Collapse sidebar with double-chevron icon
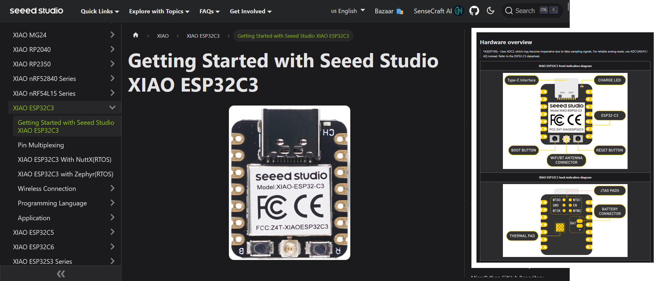Image resolution: width=654 pixels, height=281 pixels. point(61,274)
